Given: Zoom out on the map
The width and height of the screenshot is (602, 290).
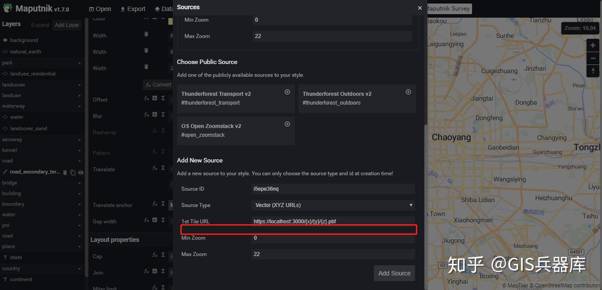Looking at the screenshot, I should pos(593,58).
